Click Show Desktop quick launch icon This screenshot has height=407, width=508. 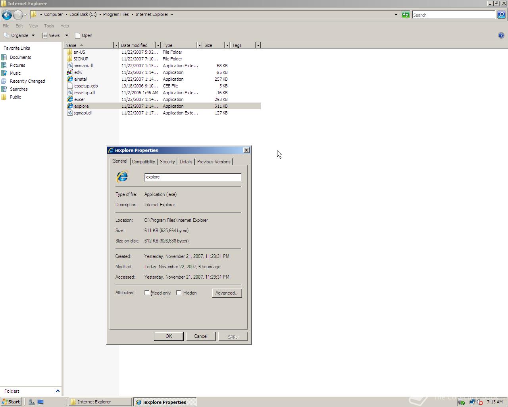tap(40, 402)
